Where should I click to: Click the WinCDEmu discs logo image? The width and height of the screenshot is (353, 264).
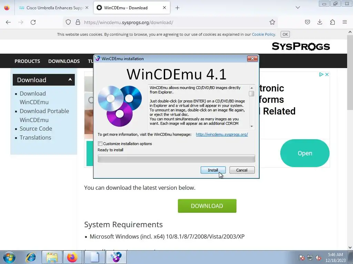120,106
